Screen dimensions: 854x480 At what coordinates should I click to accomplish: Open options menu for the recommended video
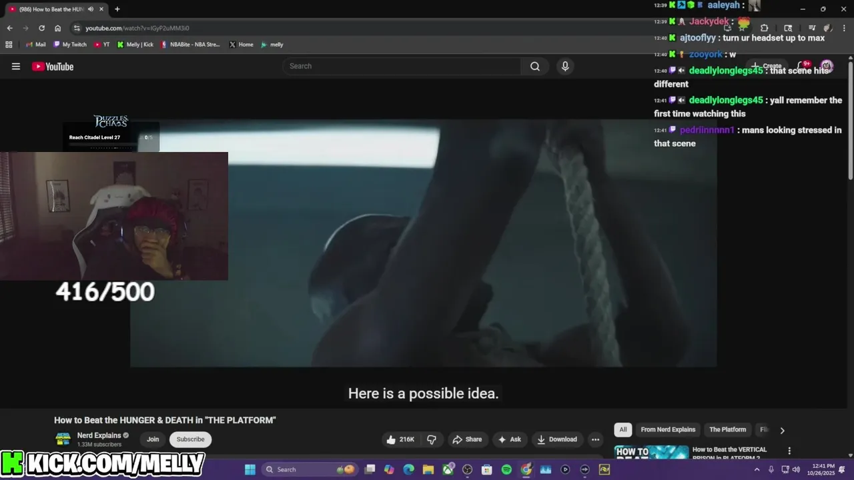click(x=789, y=451)
